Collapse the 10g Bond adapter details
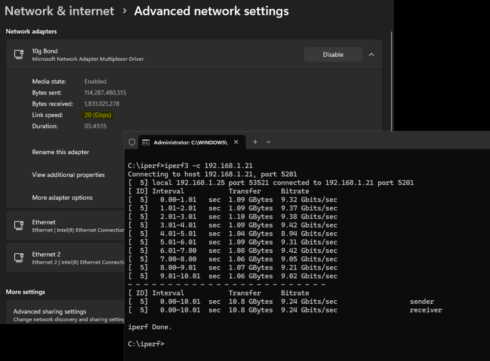The height and width of the screenshot is (361, 490). coord(371,55)
